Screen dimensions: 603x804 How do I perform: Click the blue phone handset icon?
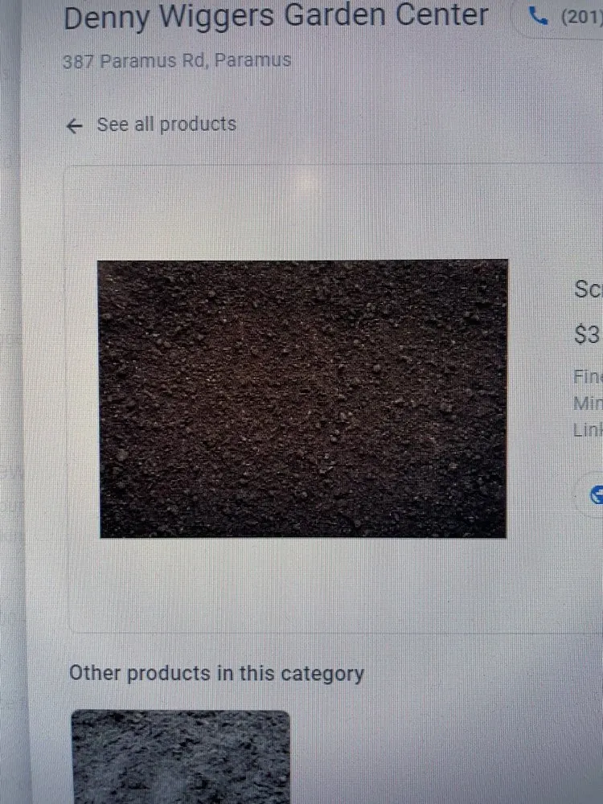[538, 16]
